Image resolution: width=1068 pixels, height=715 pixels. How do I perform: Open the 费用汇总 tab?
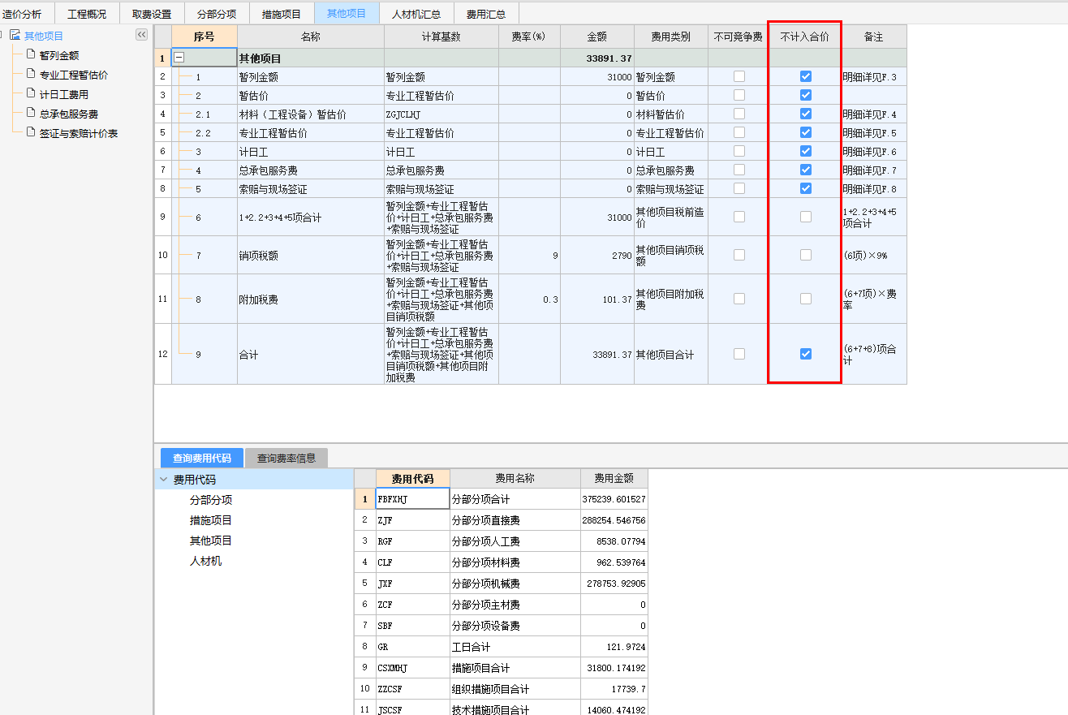(x=486, y=14)
